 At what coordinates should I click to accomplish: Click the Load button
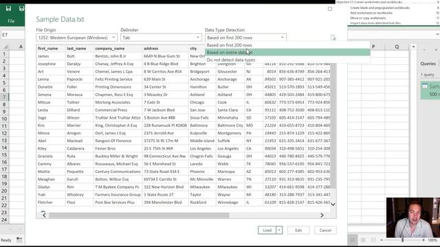(x=267, y=231)
